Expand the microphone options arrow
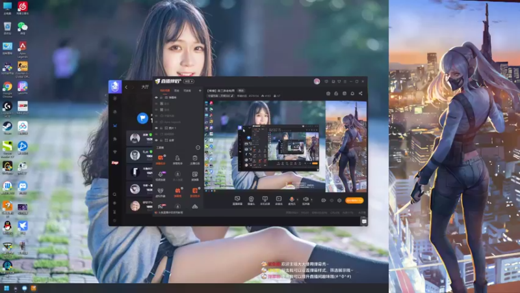The width and height of the screenshot is (520, 293). pyautogui.click(x=297, y=200)
